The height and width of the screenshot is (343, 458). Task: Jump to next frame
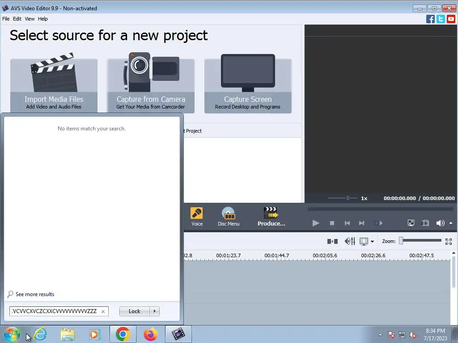[361, 223]
